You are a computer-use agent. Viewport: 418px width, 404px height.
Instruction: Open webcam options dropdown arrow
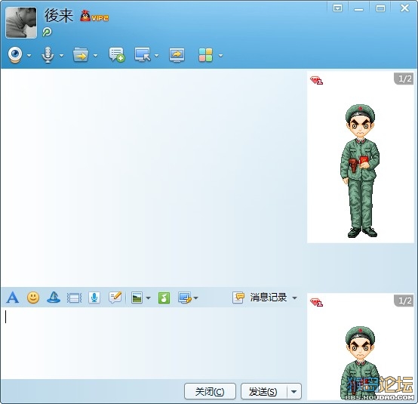coord(29,56)
